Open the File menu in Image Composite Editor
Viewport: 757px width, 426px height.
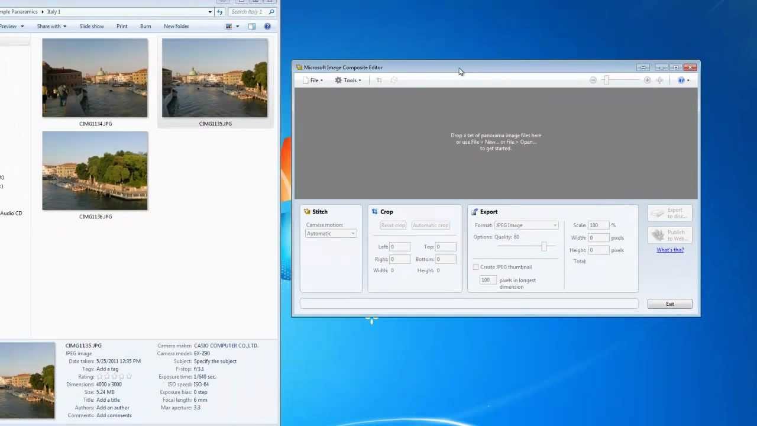click(x=313, y=80)
